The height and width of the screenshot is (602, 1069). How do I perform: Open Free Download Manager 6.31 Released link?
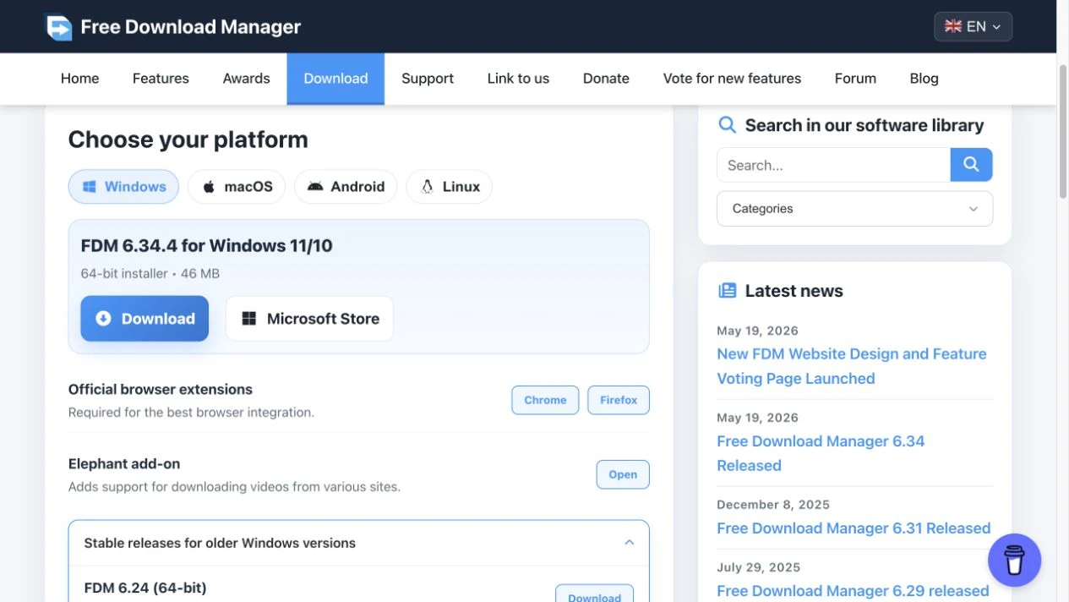854,528
